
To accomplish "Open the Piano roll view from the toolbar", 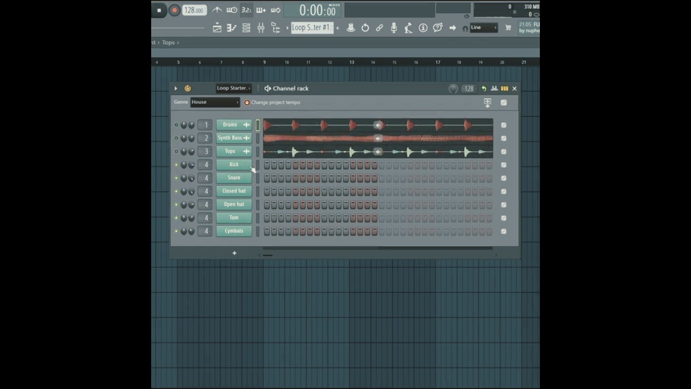I will pos(232,28).
